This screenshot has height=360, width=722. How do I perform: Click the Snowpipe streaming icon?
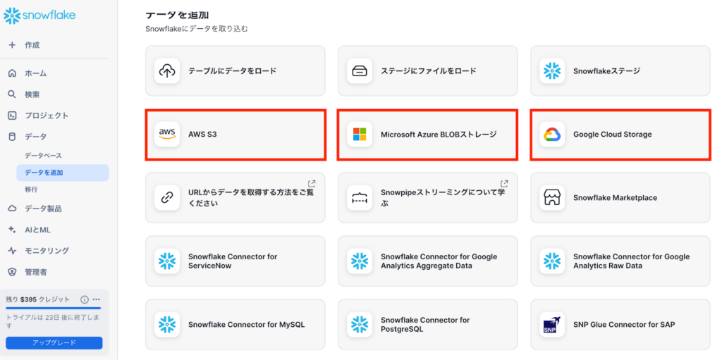[360, 197]
